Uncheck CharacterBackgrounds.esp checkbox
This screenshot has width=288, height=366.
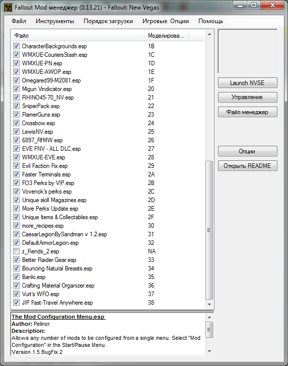[x=16, y=46]
